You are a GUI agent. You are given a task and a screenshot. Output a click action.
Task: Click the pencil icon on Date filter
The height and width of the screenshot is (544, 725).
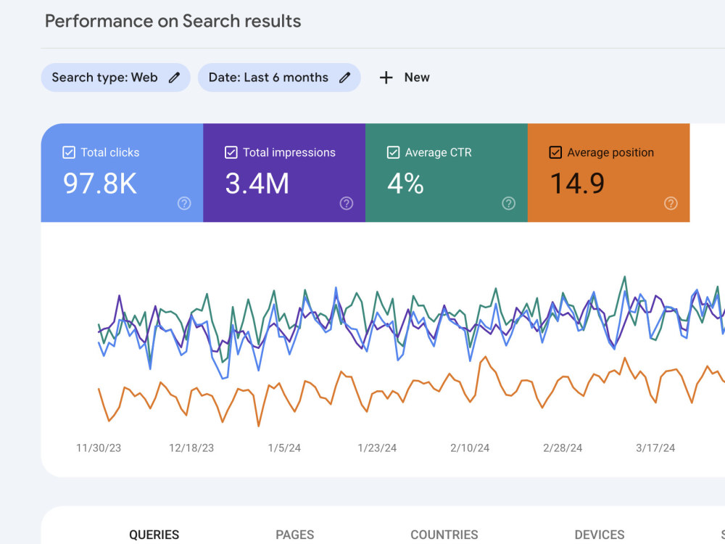(x=344, y=78)
